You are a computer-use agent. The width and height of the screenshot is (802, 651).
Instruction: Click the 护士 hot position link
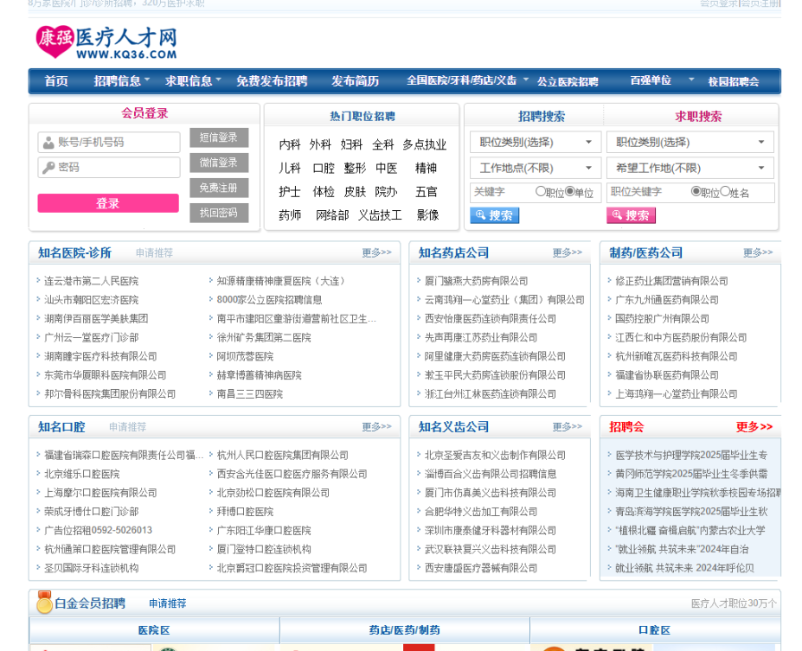point(290,192)
